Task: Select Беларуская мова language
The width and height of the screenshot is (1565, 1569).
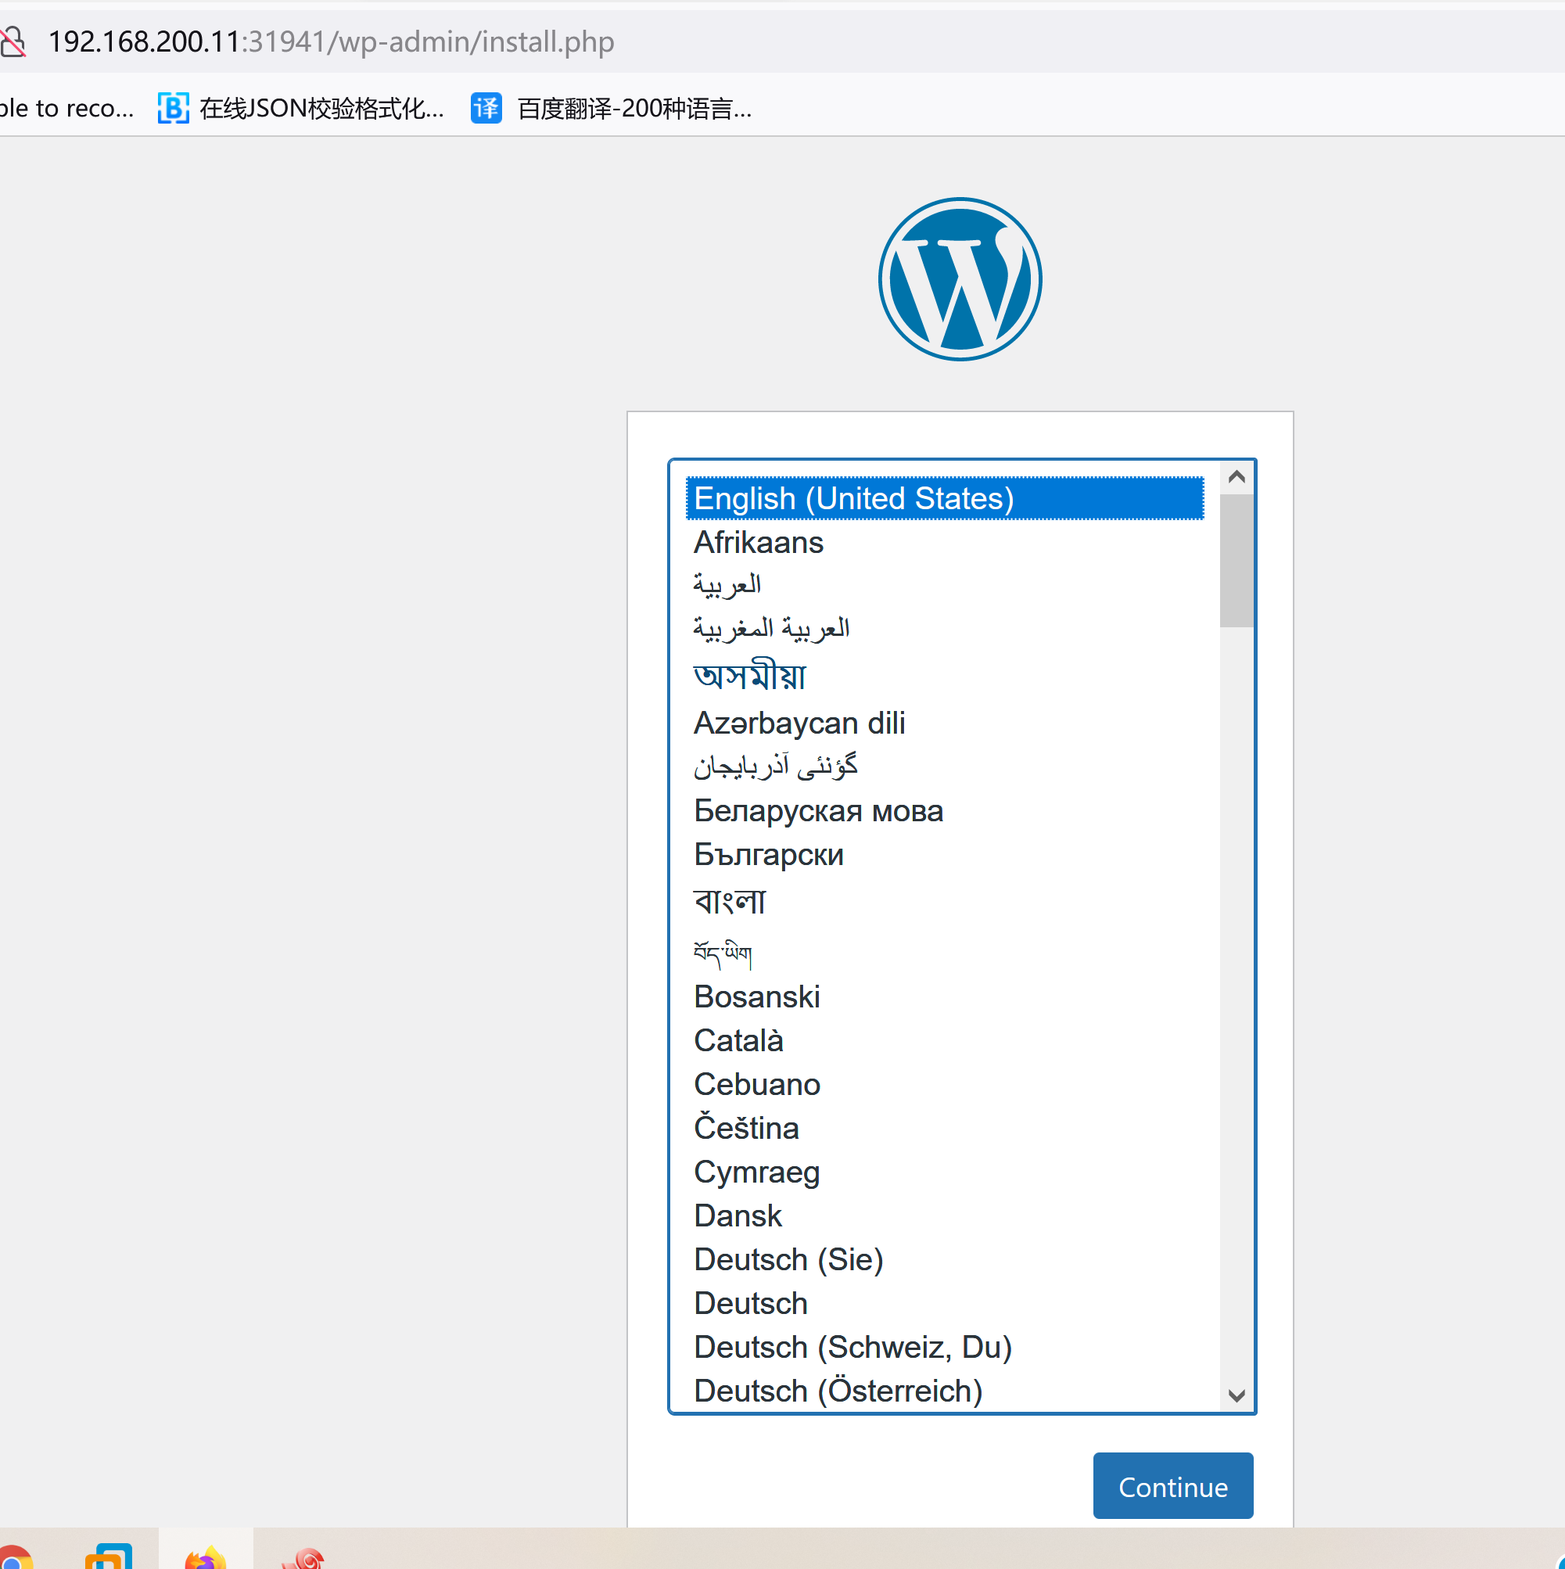Action: coord(945,810)
